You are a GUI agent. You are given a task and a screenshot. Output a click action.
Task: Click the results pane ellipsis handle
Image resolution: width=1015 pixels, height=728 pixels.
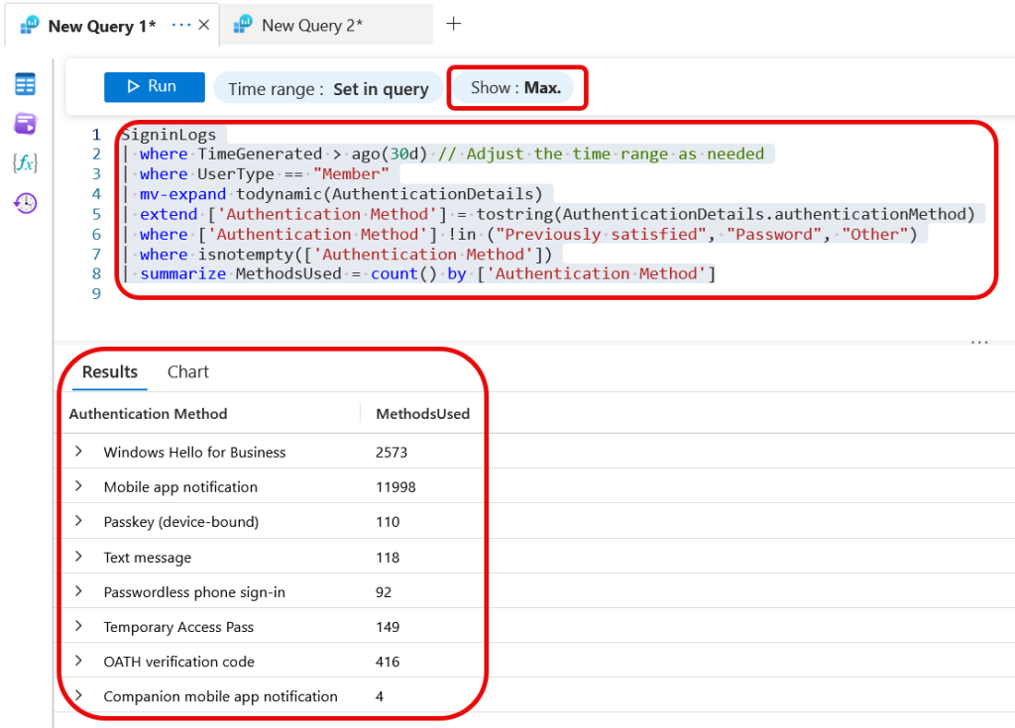coord(979,342)
